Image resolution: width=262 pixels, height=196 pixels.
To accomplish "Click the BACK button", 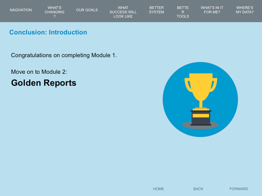I will point(198,189).
